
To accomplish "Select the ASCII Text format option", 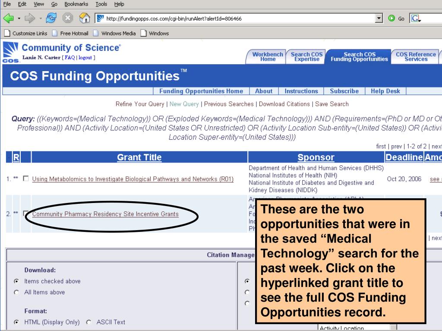I will point(89,322).
